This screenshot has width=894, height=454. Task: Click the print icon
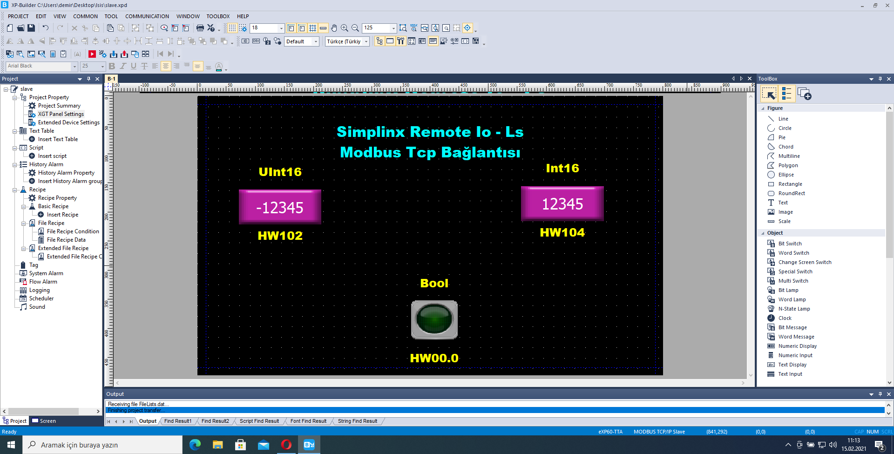coord(200,28)
